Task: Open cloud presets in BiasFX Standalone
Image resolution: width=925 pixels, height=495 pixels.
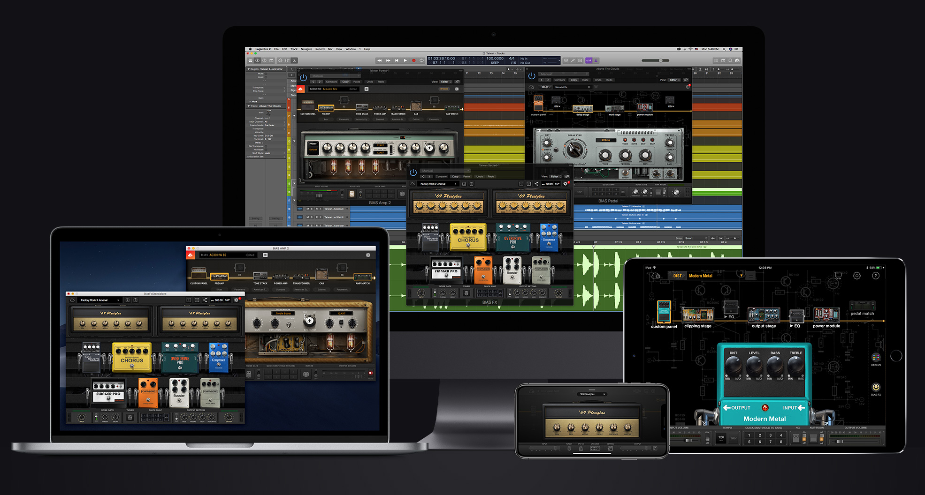Action: (x=72, y=300)
